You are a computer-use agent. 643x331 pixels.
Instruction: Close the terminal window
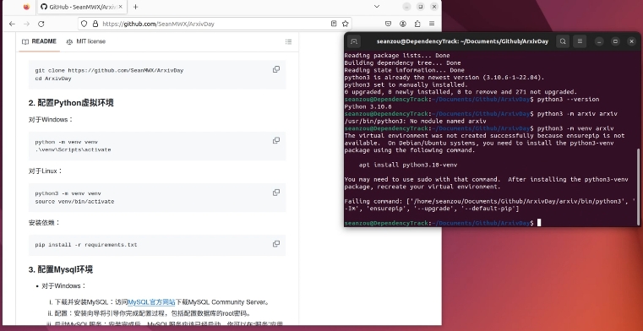pos(631,41)
